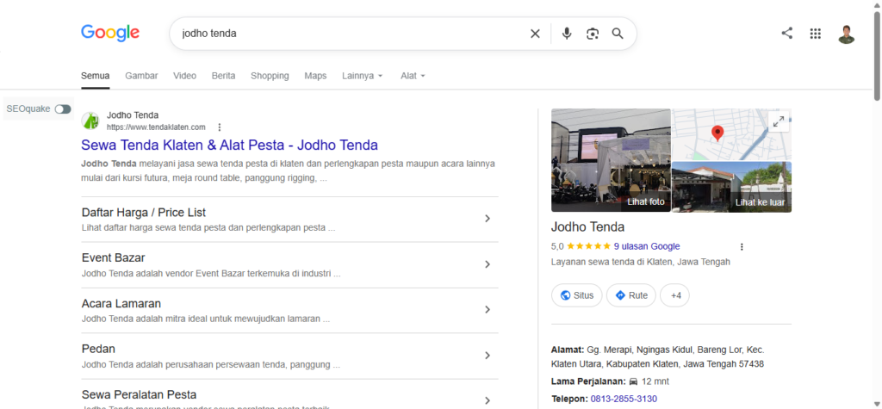The width and height of the screenshot is (882, 409).
Task: Expand the map with the fullscreen icon
Action: pos(779,121)
